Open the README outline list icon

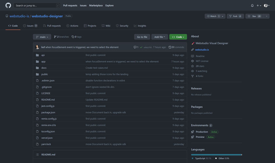[37, 154]
